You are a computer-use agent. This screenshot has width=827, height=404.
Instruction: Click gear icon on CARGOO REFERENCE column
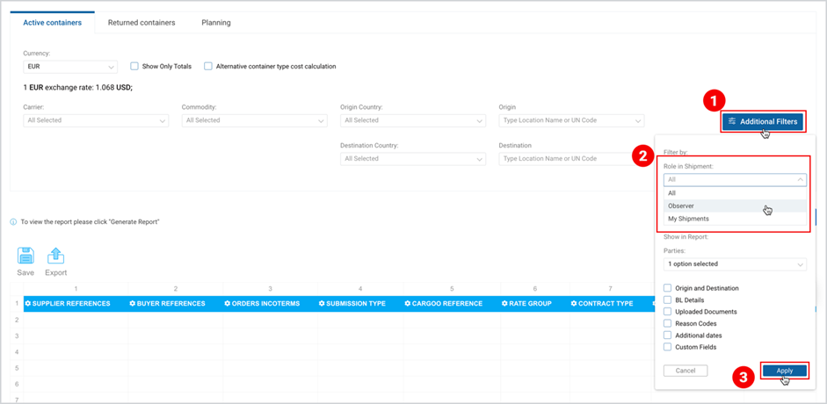point(408,304)
